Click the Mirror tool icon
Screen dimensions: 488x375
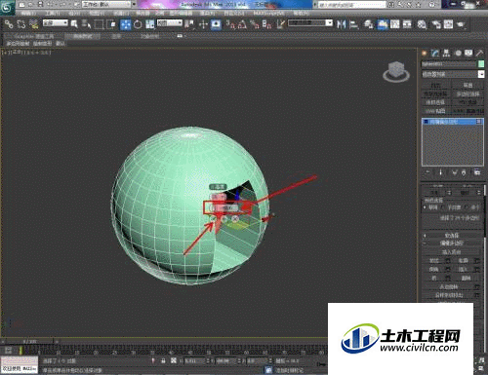[x=341, y=24]
